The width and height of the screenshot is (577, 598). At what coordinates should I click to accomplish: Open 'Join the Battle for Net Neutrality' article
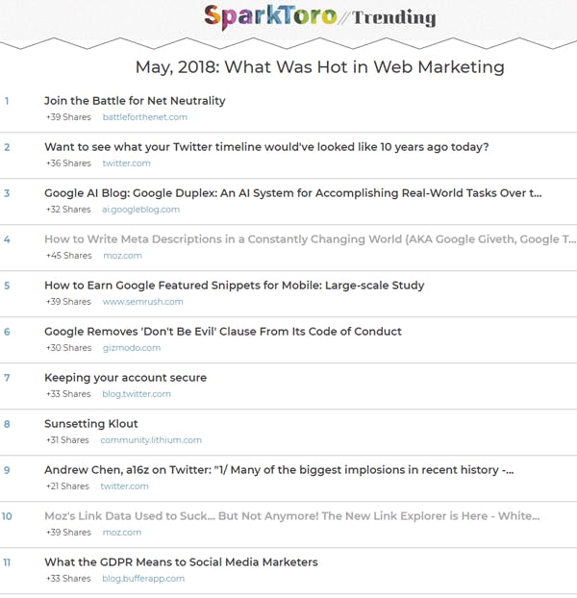coord(135,101)
